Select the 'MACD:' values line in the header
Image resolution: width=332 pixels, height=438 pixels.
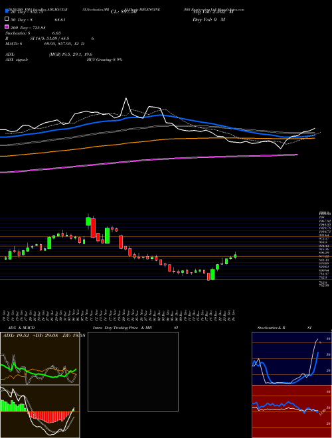[44, 44]
